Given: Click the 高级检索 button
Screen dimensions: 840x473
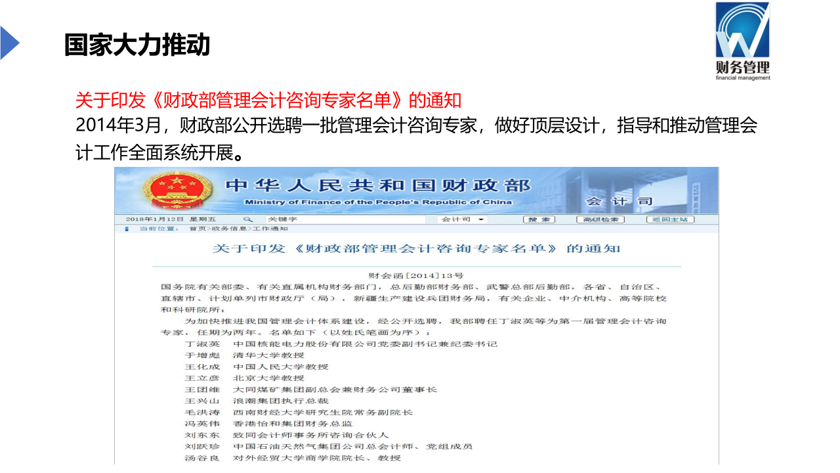Looking at the screenshot, I should point(600,219).
